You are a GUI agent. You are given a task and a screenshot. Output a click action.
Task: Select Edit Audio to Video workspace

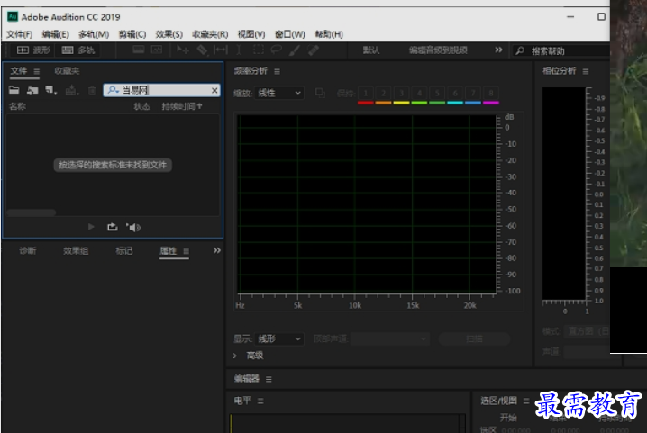(x=438, y=50)
